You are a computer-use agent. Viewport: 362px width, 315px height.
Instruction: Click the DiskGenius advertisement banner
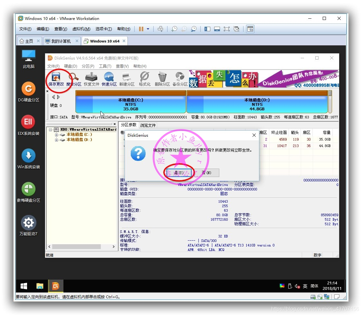click(x=264, y=79)
